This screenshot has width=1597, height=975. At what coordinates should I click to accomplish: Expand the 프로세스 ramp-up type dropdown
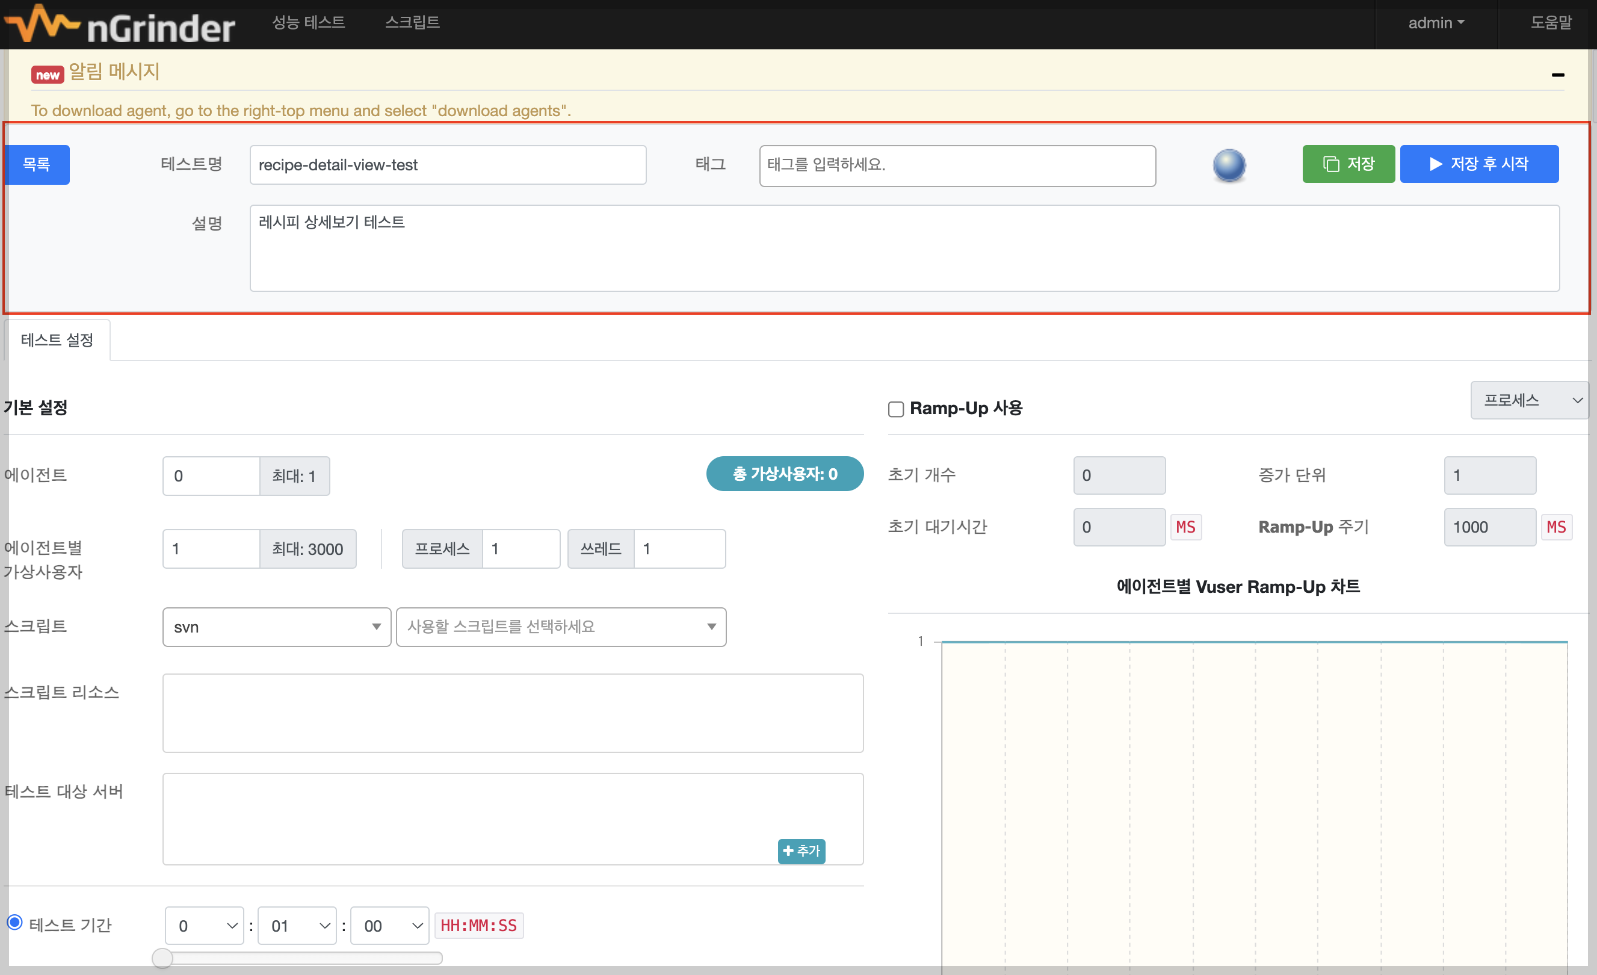(1529, 400)
